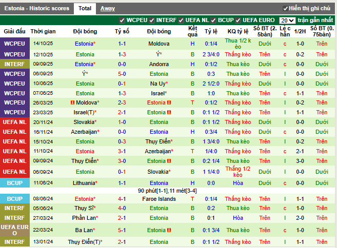This screenshot has height=248, width=337.
Task: Click the 5-0 score on 06/09/25
Action: tap(122, 74)
